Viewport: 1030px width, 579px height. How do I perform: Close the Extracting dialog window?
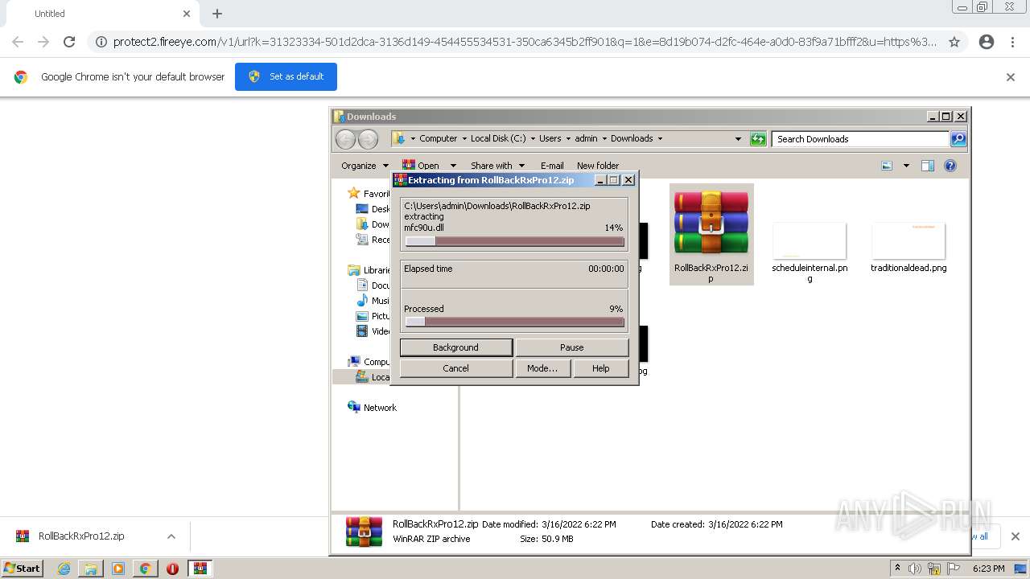(628, 180)
